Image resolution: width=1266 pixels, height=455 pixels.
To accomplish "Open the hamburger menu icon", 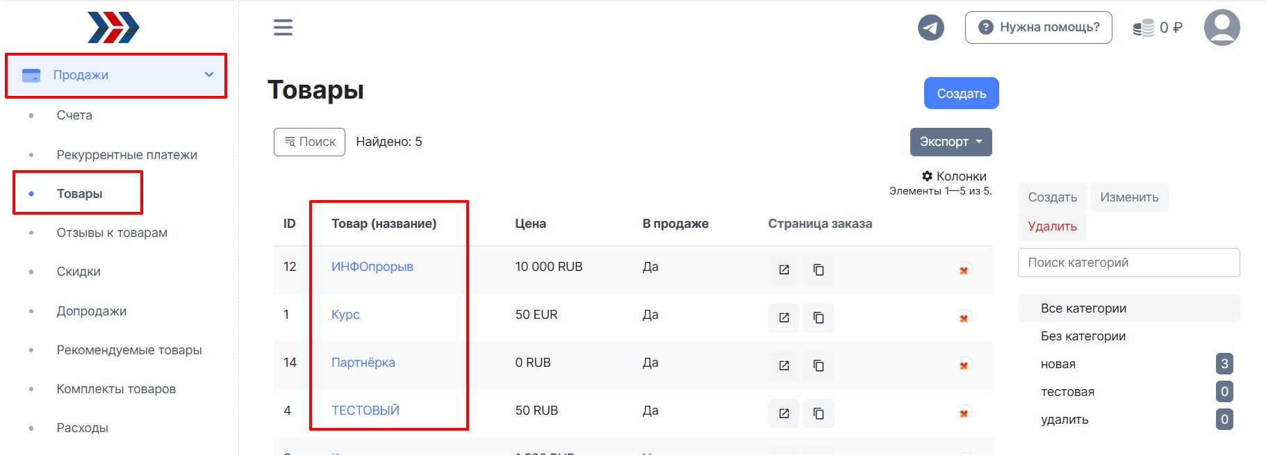I will 283,27.
